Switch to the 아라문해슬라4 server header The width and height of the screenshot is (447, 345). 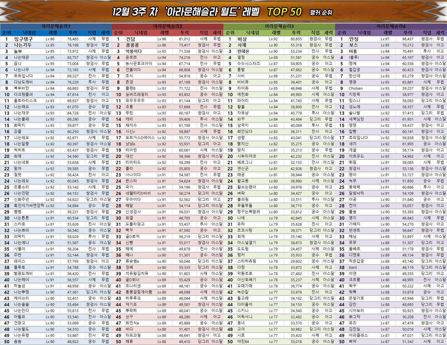tap(391, 26)
